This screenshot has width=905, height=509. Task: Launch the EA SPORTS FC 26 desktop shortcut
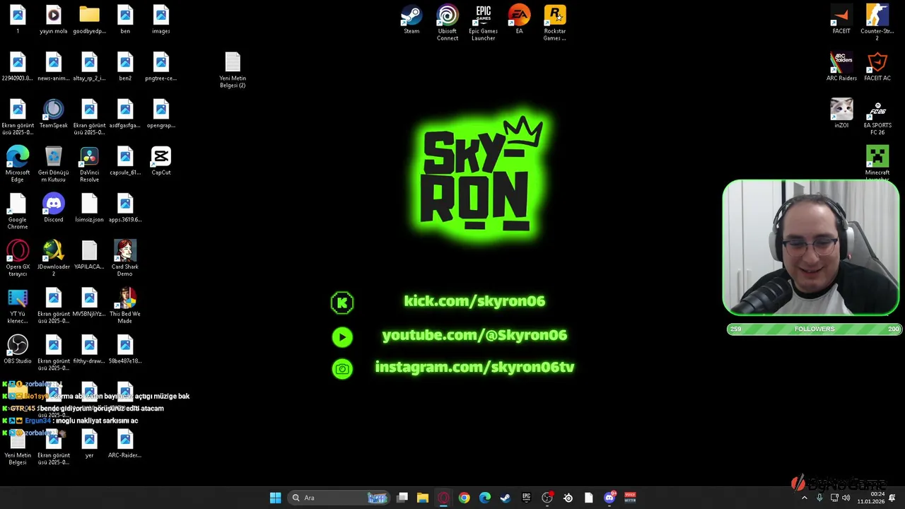(877, 117)
